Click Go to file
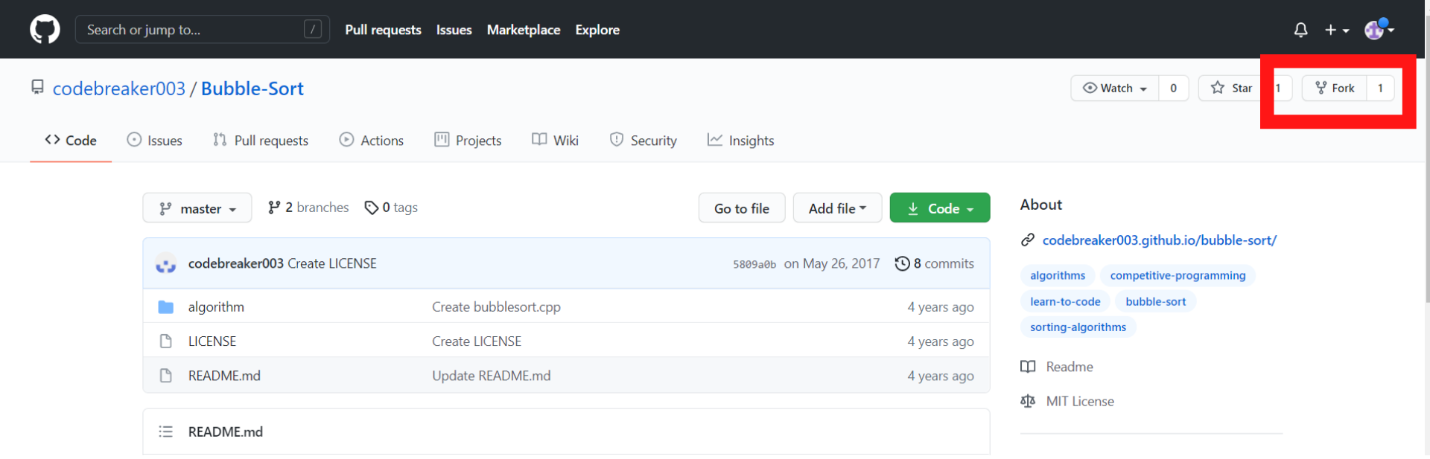 (x=741, y=208)
